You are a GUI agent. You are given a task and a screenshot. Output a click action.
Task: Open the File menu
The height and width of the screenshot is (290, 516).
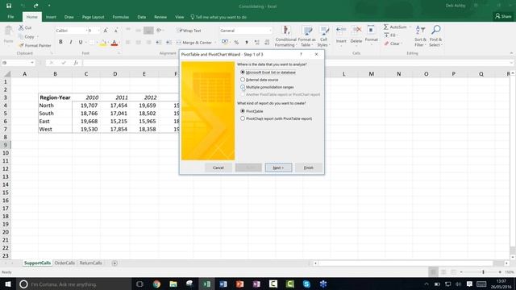[x=10, y=17]
